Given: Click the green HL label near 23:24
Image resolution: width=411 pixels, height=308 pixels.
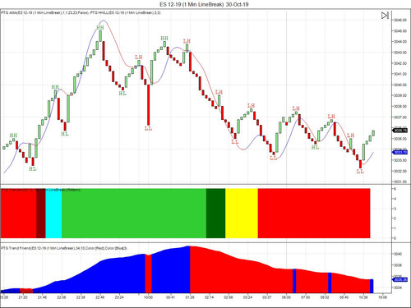Looking at the screenshot, I should 122,94.
